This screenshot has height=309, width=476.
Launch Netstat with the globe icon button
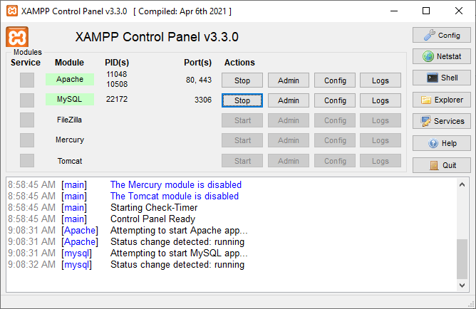tap(441, 56)
